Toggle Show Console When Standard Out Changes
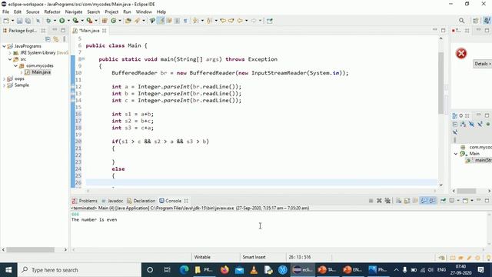The height and width of the screenshot is (277, 492). click(x=424, y=201)
